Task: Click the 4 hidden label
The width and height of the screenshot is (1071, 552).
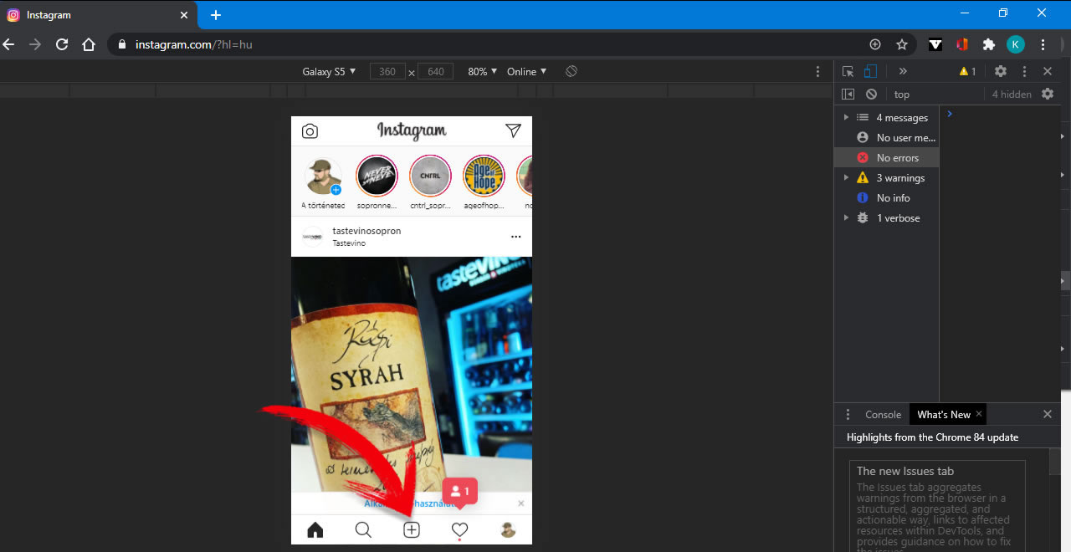Action: (x=1012, y=95)
